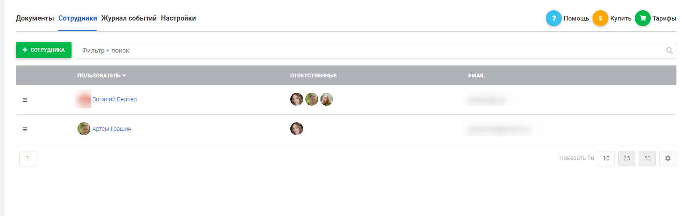
Task: Click the magnifier search icon in filter
Action: [x=670, y=50]
